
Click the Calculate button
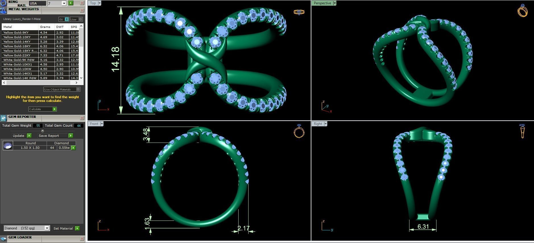coord(42,109)
